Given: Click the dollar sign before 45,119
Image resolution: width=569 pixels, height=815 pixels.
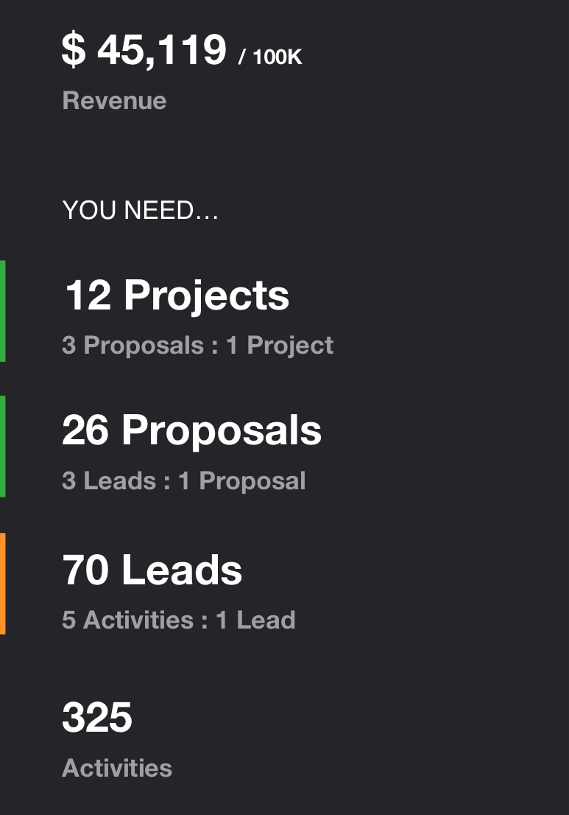Looking at the screenshot, I should tap(74, 51).
